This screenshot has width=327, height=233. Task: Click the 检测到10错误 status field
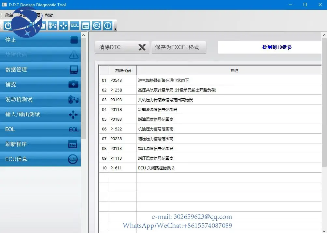coord(269,47)
